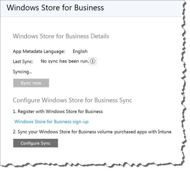Click the 'Syncing...' status text
190x171 pixels.
tap(23, 72)
